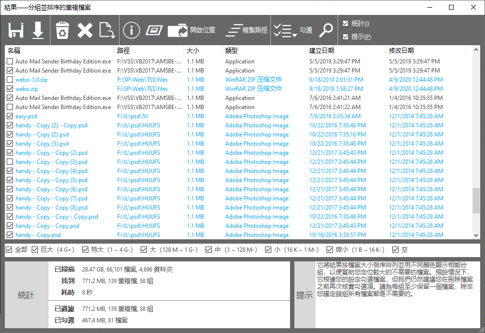Select file handy - Copy (2) - Copy.psd
485x333 pixels.
pos(51,125)
